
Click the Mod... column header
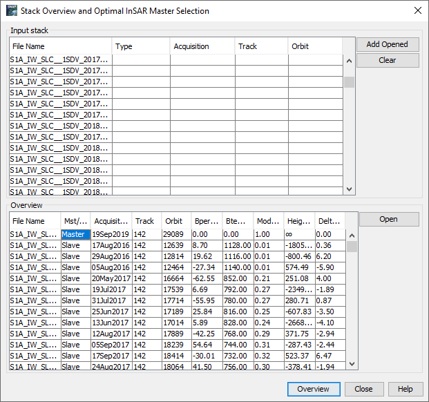(269, 221)
